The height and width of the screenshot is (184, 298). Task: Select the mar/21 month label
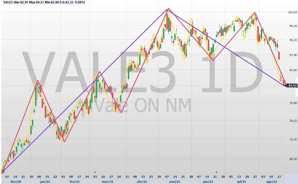pos(108,181)
